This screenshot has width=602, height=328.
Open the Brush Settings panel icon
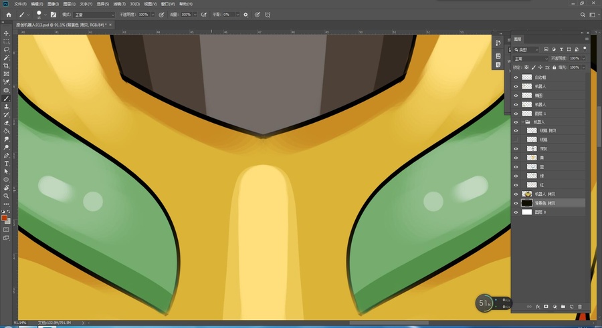point(54,15)
